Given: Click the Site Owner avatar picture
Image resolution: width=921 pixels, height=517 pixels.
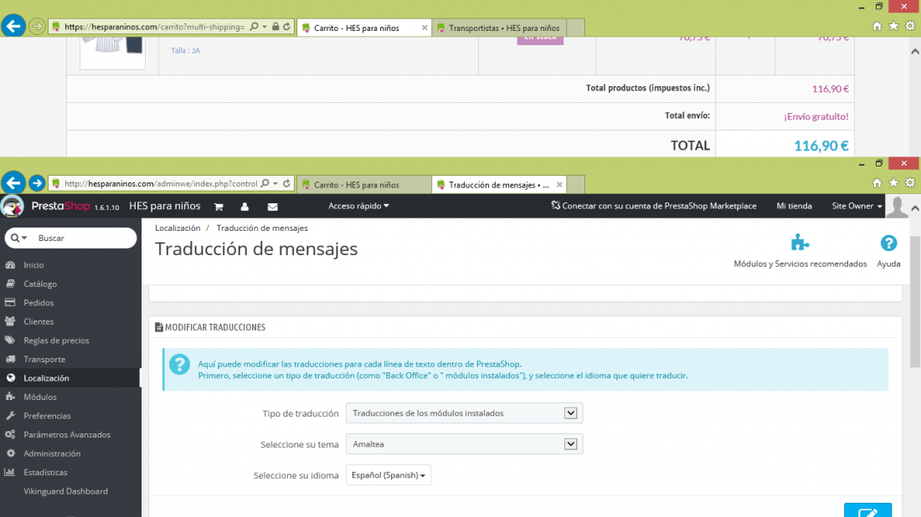Looking at the screenshot, I should pyautogui.click(x=897, y=207).
